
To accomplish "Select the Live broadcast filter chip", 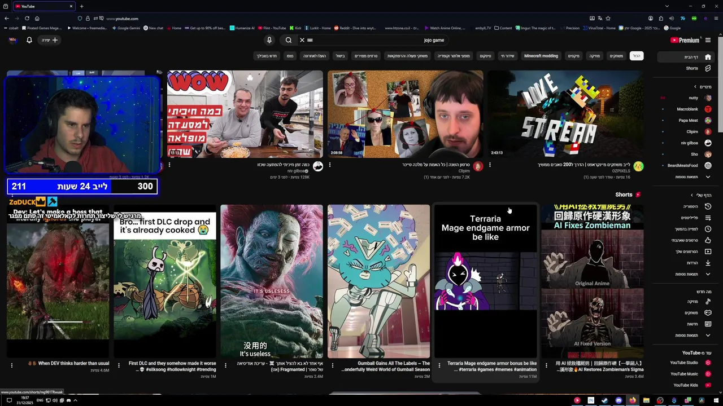I will (508, 56).
